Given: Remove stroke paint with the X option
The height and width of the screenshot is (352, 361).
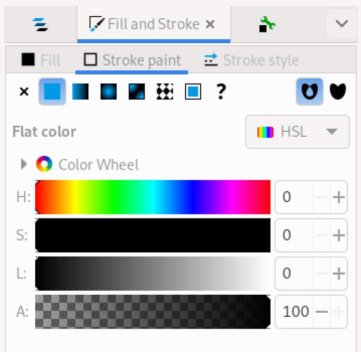Looking at the screenshot, I should point(23,92).
